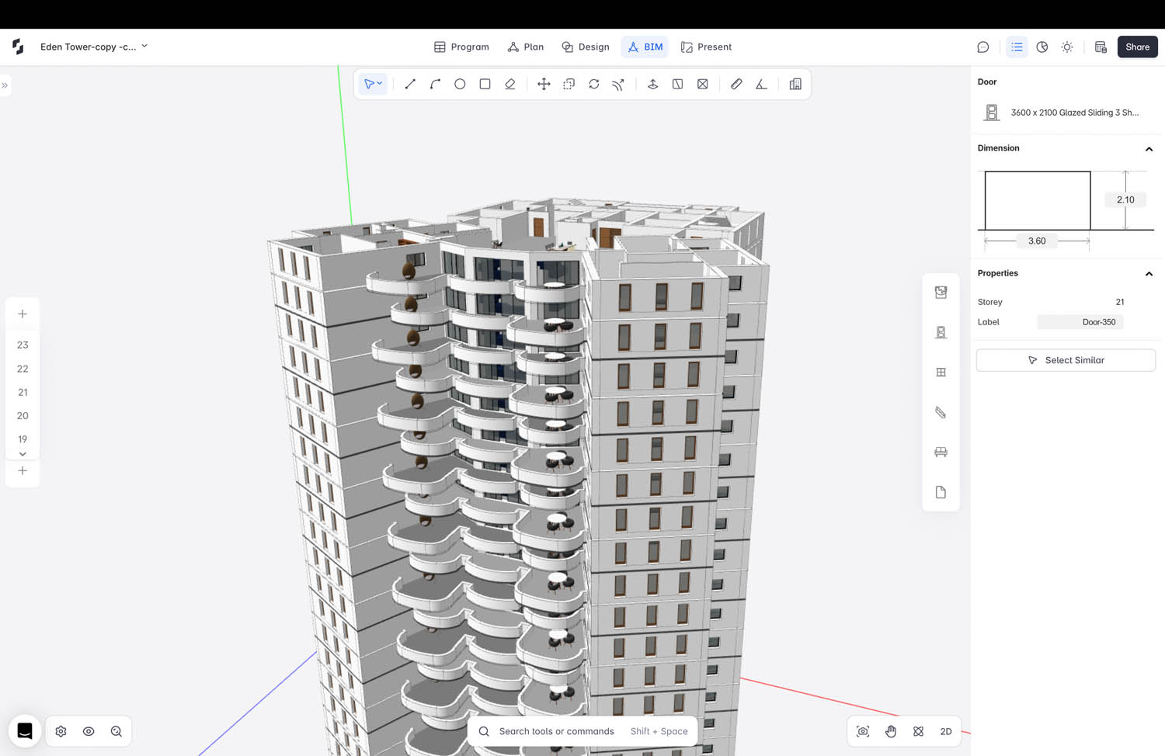This screenshot has width=1165, height=756.
Task: Switch view to 2D mode
Action: (945, 731)
